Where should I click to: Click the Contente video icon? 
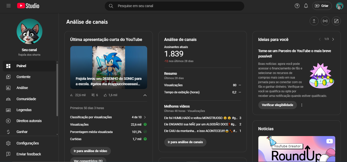point(8,77)
